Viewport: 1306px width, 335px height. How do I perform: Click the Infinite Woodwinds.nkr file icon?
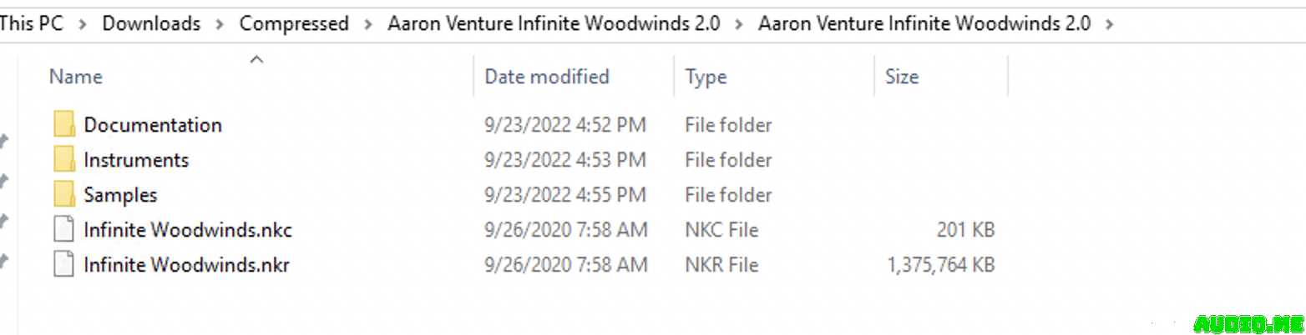coord(64,265)
